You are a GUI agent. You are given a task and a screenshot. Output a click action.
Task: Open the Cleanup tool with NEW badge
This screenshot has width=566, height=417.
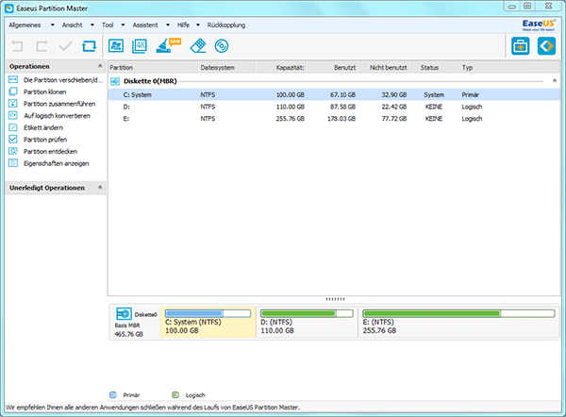point(168,46)
